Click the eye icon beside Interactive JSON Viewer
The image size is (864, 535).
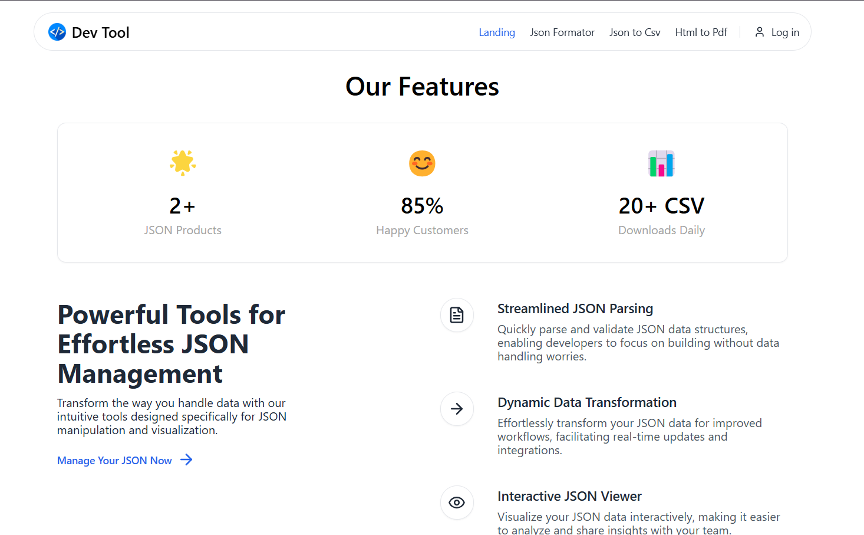pos(457,503)
